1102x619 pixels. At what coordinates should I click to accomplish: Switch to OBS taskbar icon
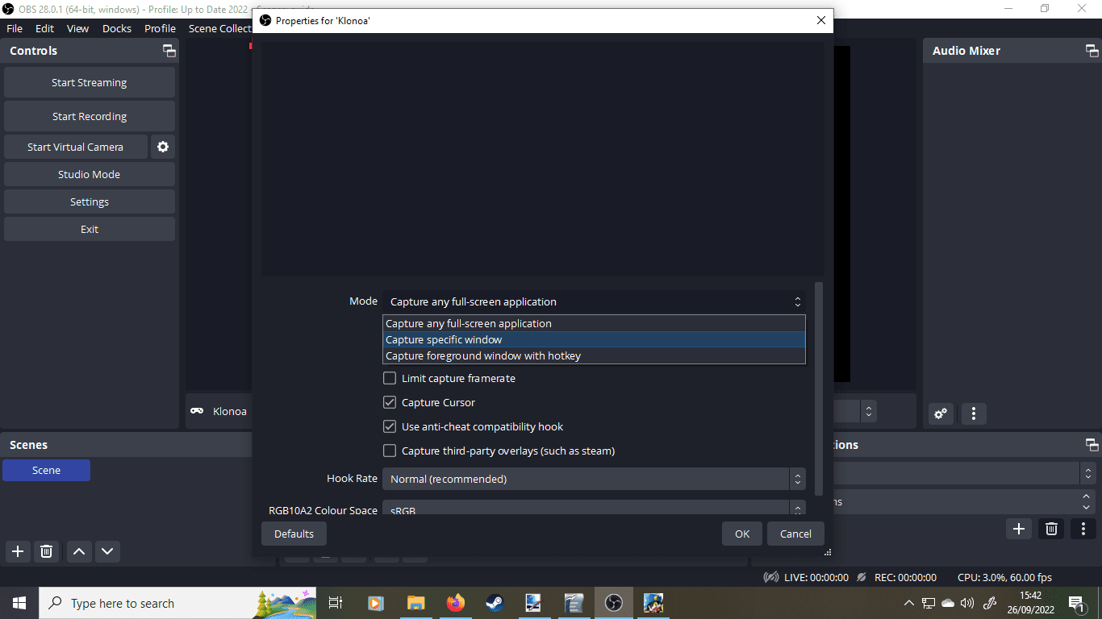click(x=613, y=603)
